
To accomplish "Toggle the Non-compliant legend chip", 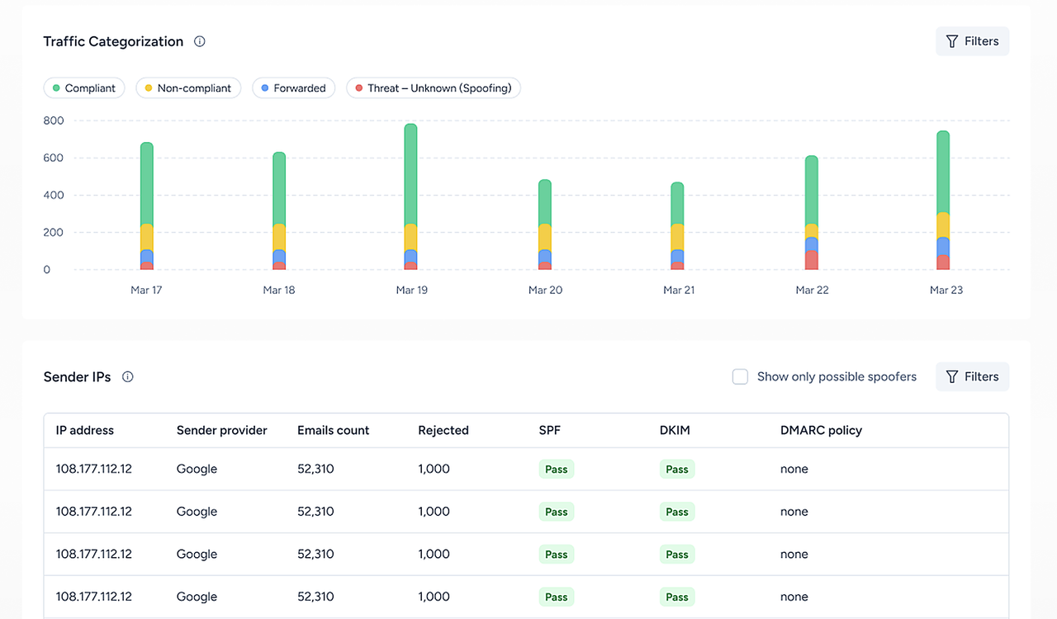I will pos(188,88).
